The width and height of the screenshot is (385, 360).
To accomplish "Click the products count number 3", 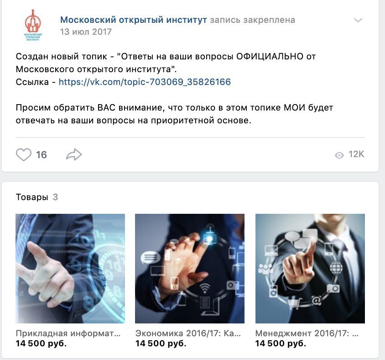I will click(56, 197).
